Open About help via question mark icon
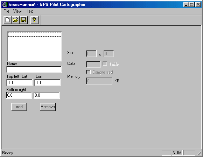Screen dimensions: 203x157 (x=34, y=20)
